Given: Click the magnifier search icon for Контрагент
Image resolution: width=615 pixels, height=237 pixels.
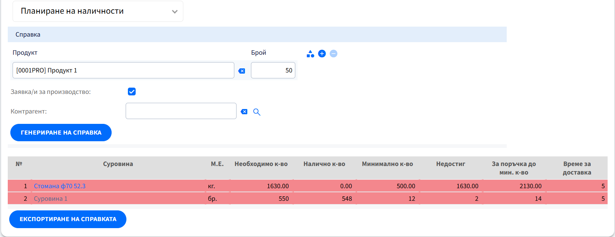Looking at the screenshot, I should [x=257, y=112].
